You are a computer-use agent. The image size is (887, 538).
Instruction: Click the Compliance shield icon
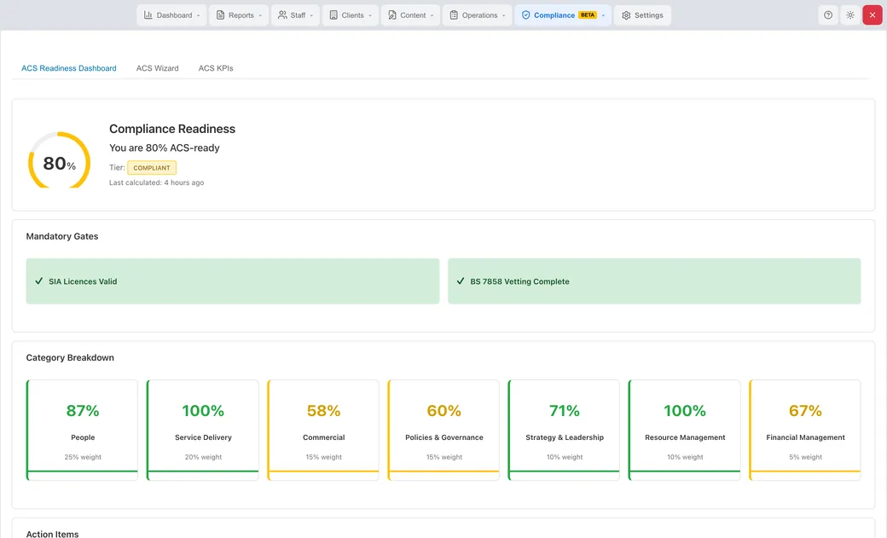pos(525,15)
